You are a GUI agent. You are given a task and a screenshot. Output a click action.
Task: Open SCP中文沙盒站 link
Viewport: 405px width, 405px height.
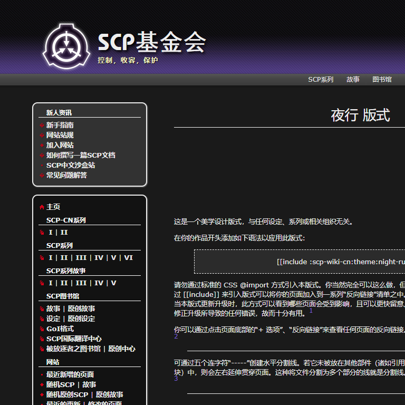click(x=70, y=166)
